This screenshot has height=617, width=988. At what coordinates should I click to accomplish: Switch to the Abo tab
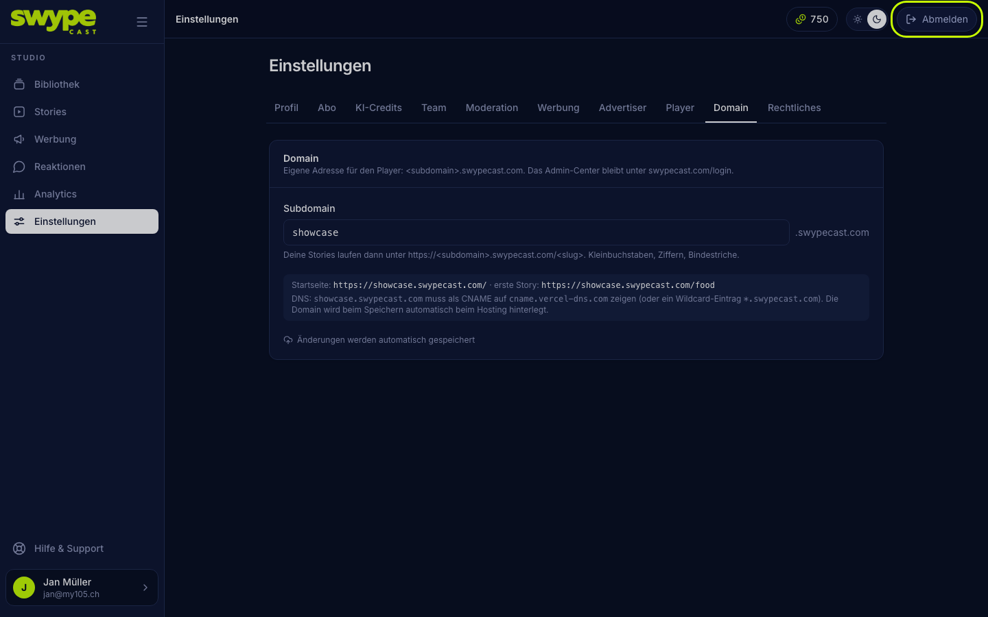327,108
